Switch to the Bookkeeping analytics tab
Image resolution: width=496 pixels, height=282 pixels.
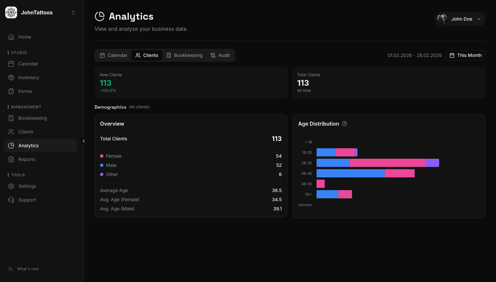click(185, 55)
